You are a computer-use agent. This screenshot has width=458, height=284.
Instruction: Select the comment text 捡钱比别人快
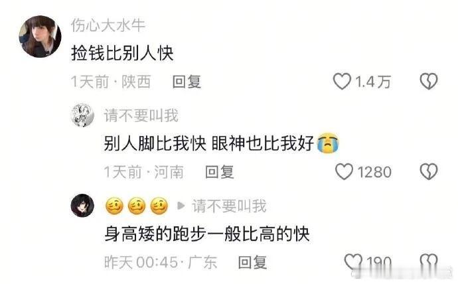[x=122, y=53]
